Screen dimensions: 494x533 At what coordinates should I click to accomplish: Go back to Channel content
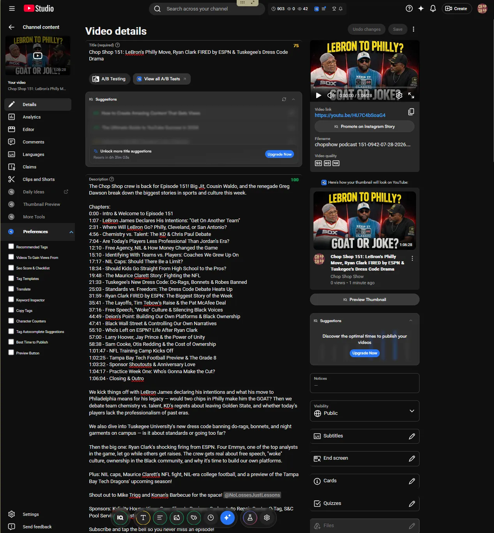pos(11,27)
